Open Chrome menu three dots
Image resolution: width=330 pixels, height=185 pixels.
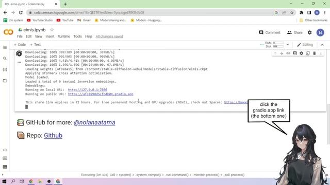(325, 12)
